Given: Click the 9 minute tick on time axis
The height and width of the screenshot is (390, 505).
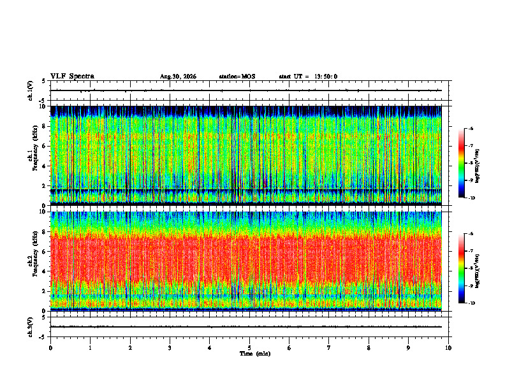Looking at the screenshot, I should pos(408,348).
